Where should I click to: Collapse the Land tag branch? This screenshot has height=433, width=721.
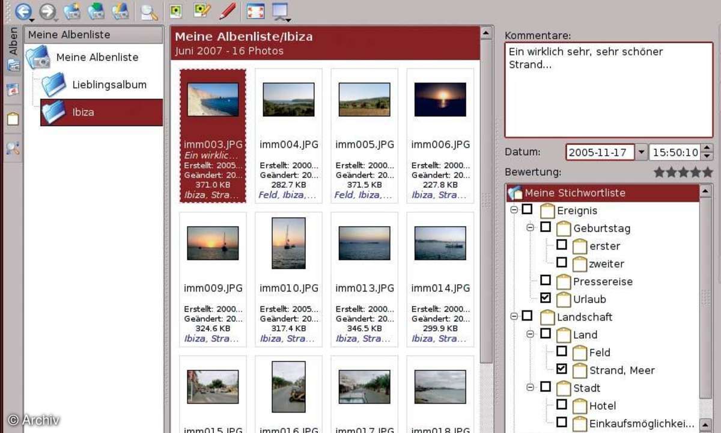pos(530,334)
